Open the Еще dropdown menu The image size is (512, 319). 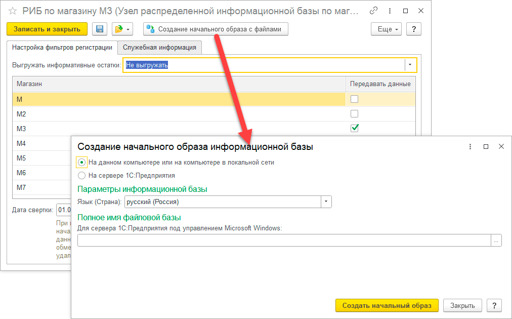pos(387,29)
